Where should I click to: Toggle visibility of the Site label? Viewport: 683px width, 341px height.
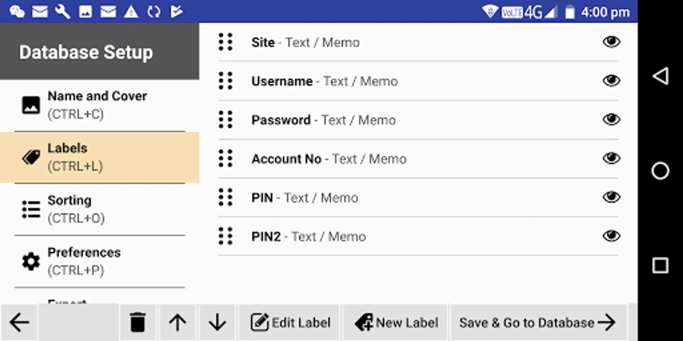(x=611, y=42)
